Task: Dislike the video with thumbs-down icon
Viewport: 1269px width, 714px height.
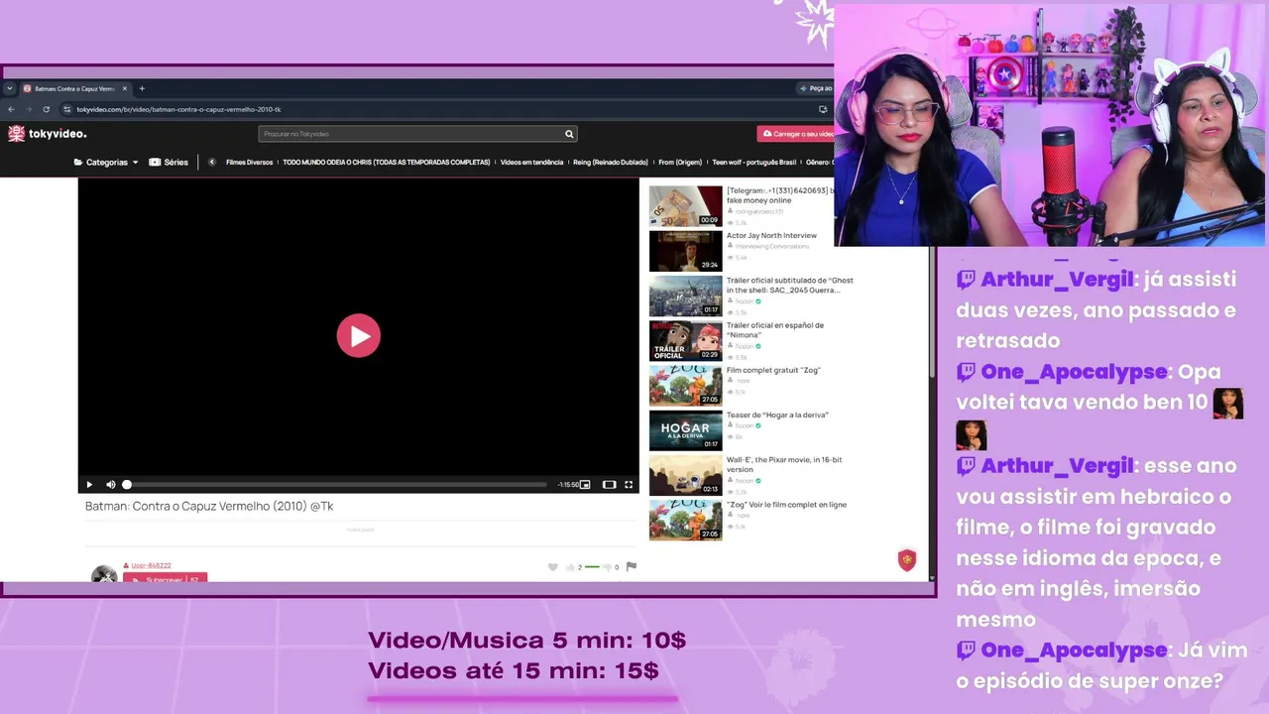Action: 608,567
